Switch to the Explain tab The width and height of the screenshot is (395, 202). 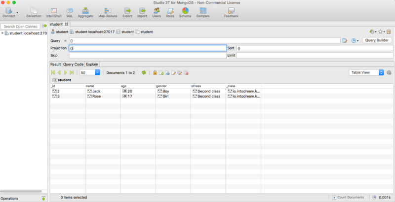(x=92, y=64)
